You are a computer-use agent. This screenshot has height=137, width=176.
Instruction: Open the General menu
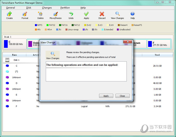click(11, 8)
